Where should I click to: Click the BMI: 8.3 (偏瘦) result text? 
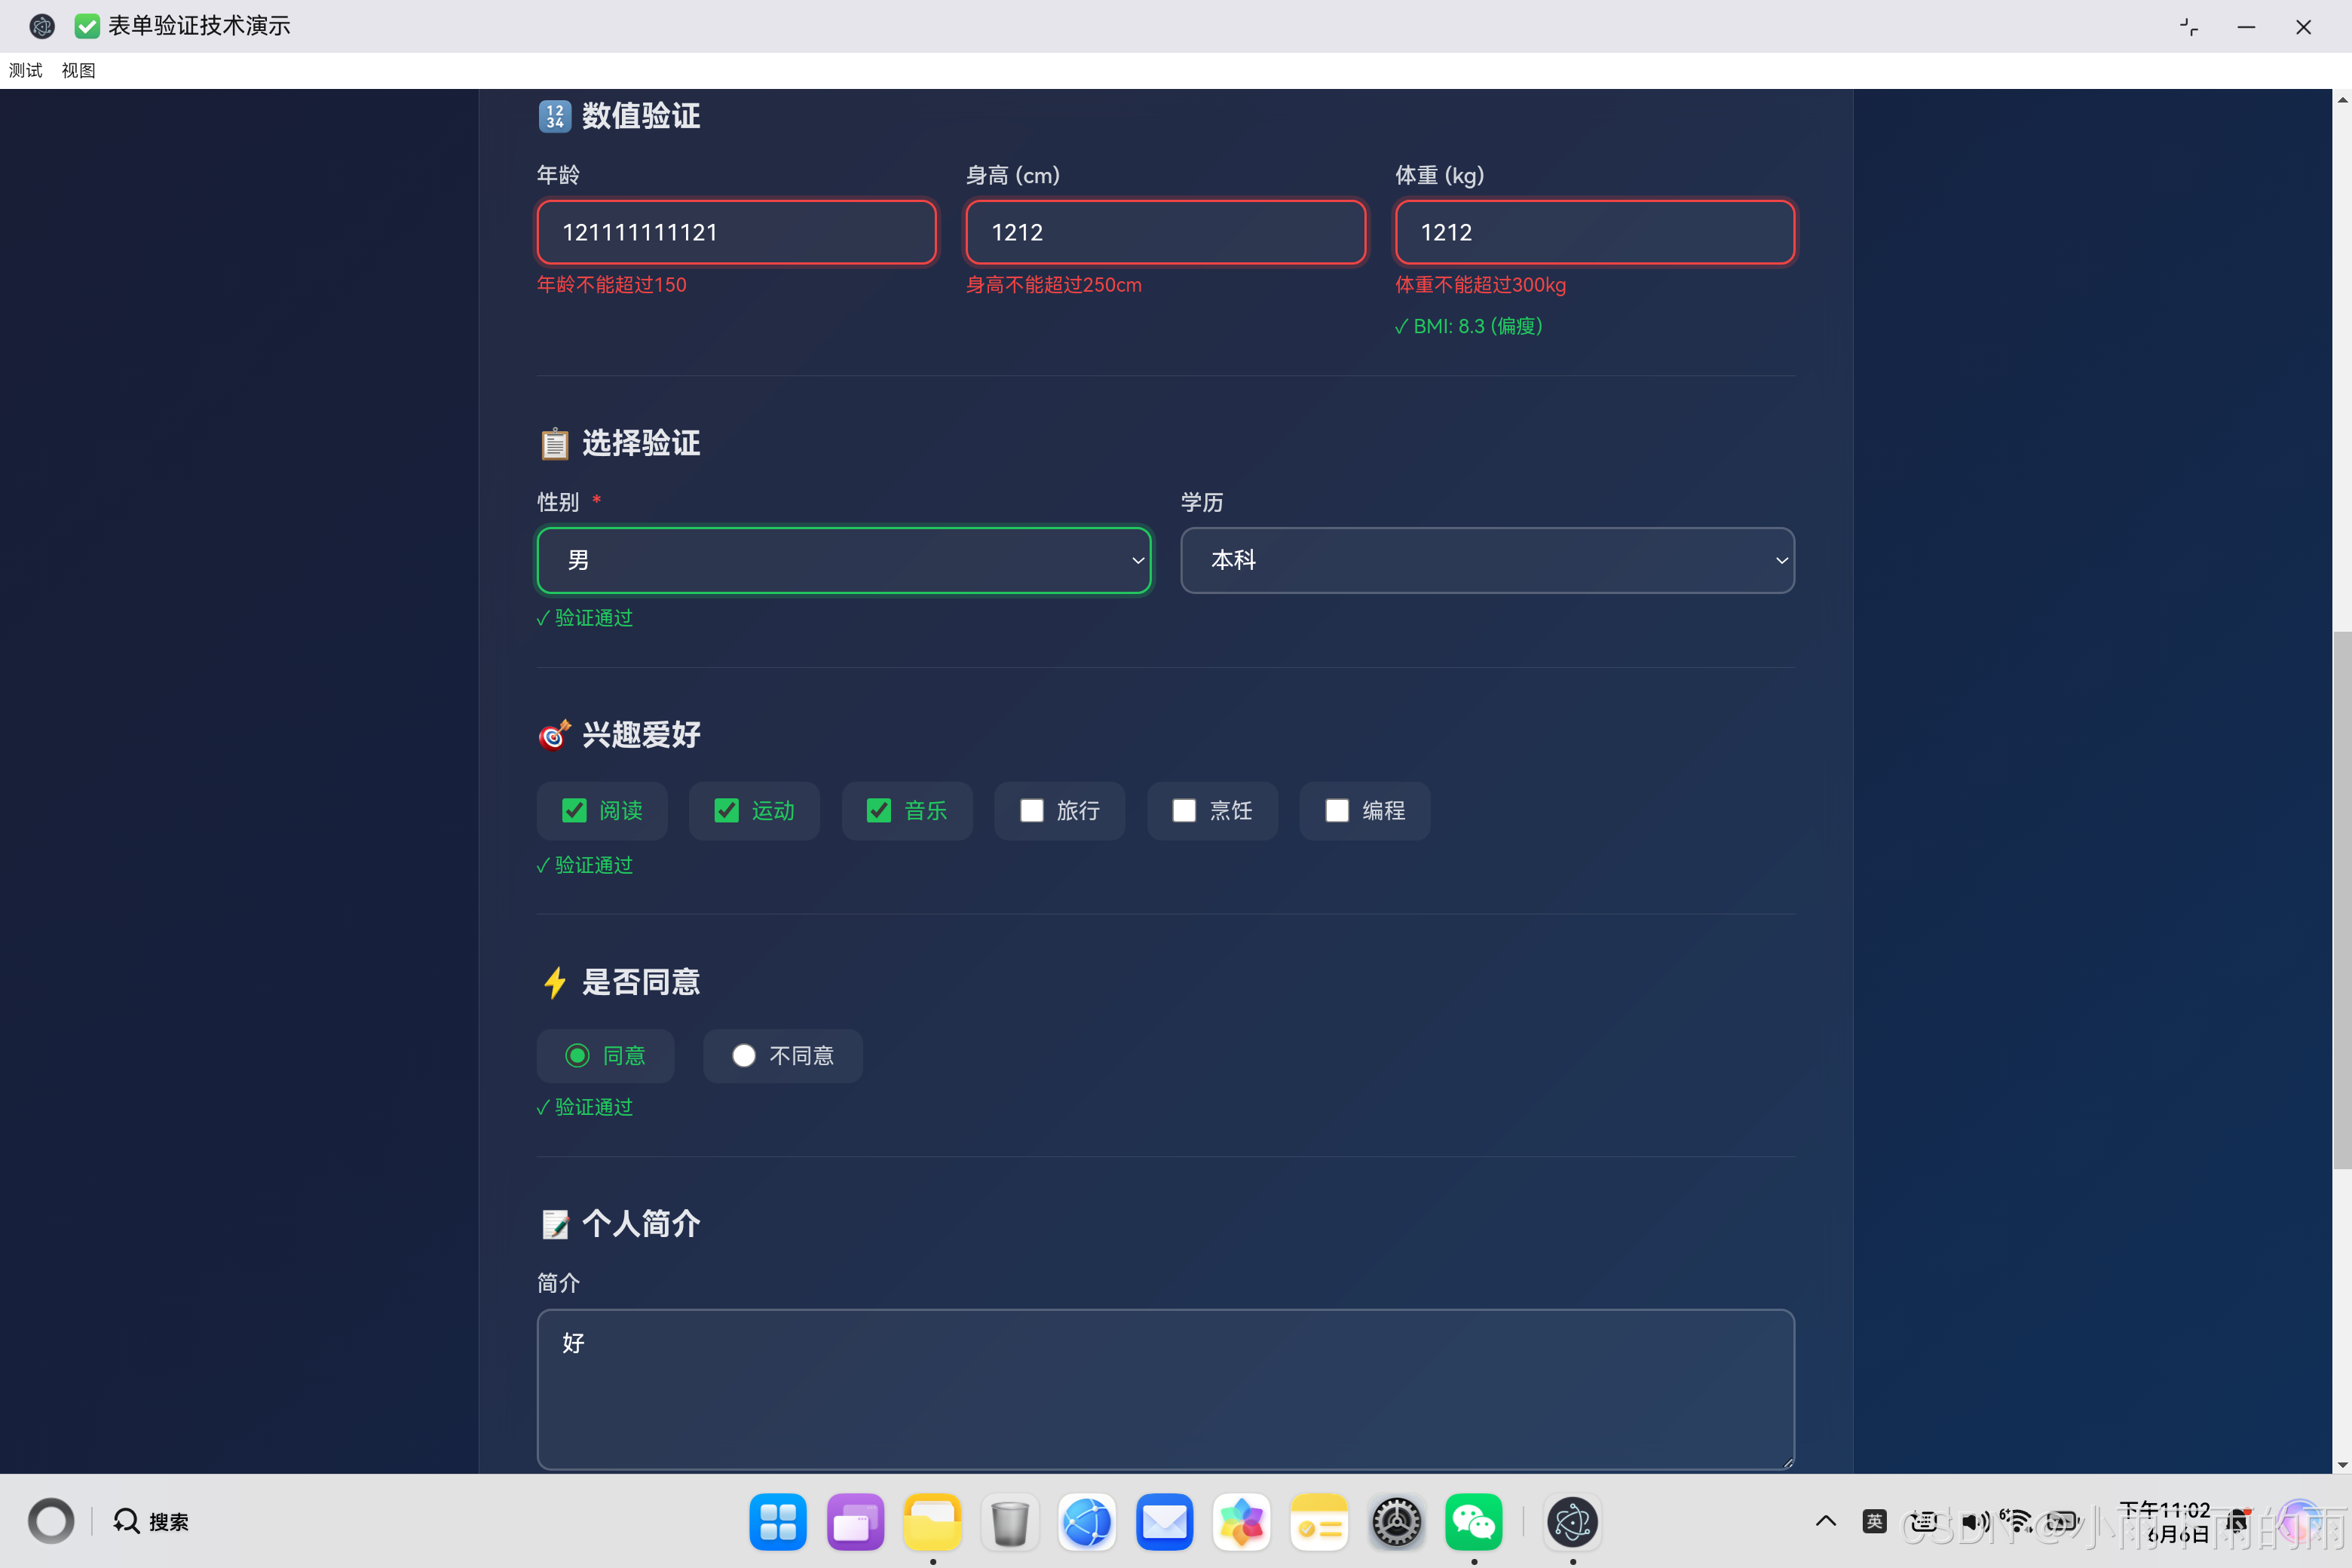(x=1468, y=326)
